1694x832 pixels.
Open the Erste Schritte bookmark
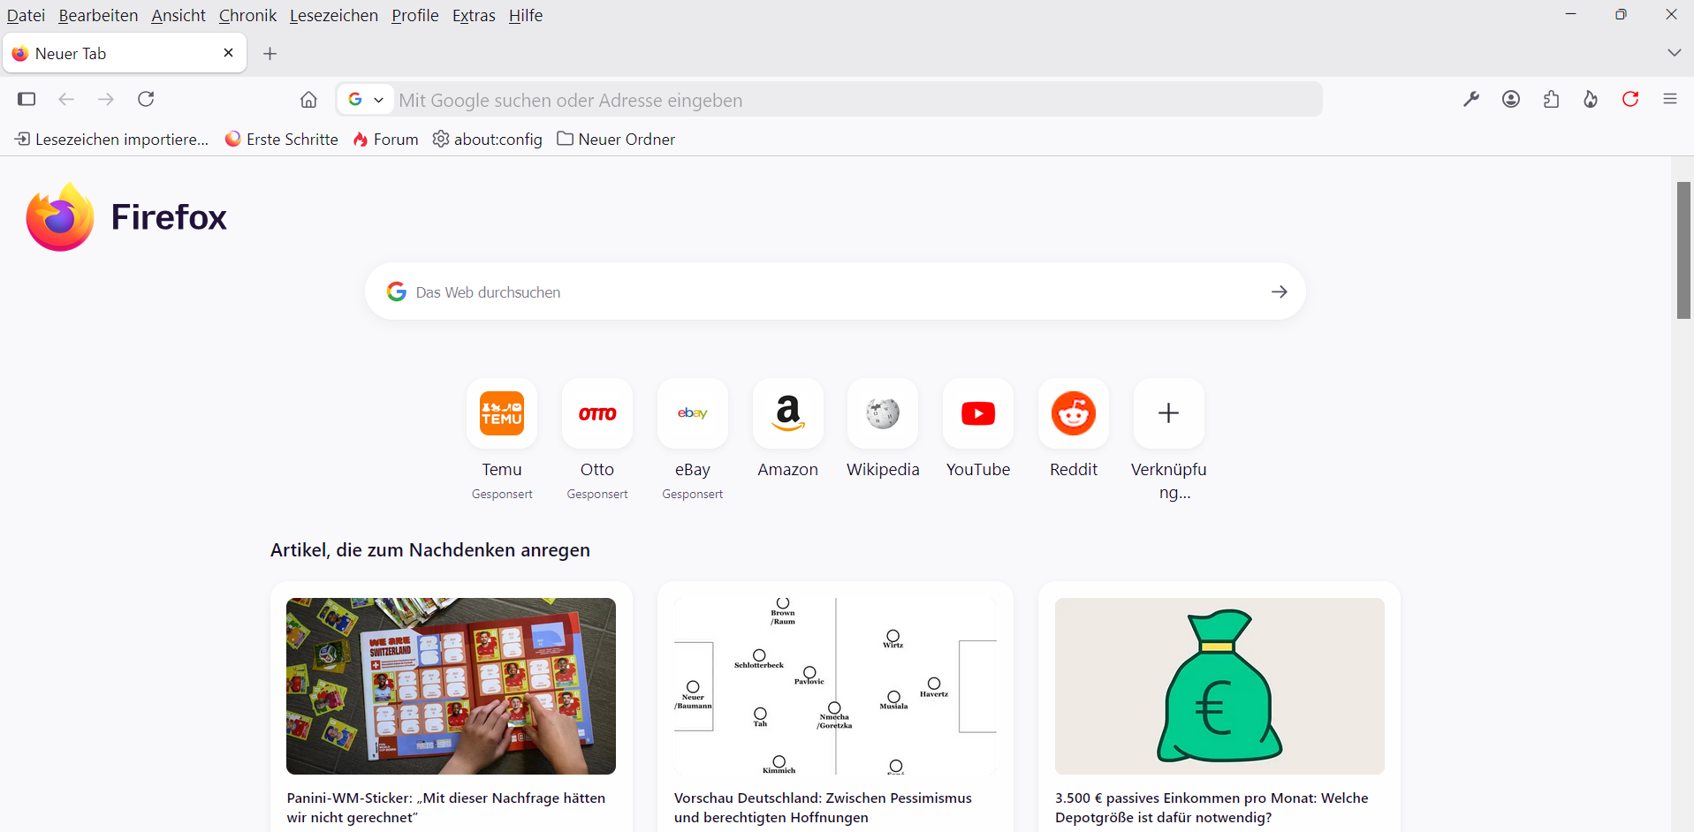[282, 139]
